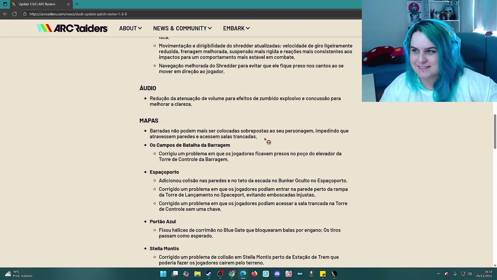Open File Explorer from the taskbar
The width and height of the screenshot is (497, 280).
(197, 274)
